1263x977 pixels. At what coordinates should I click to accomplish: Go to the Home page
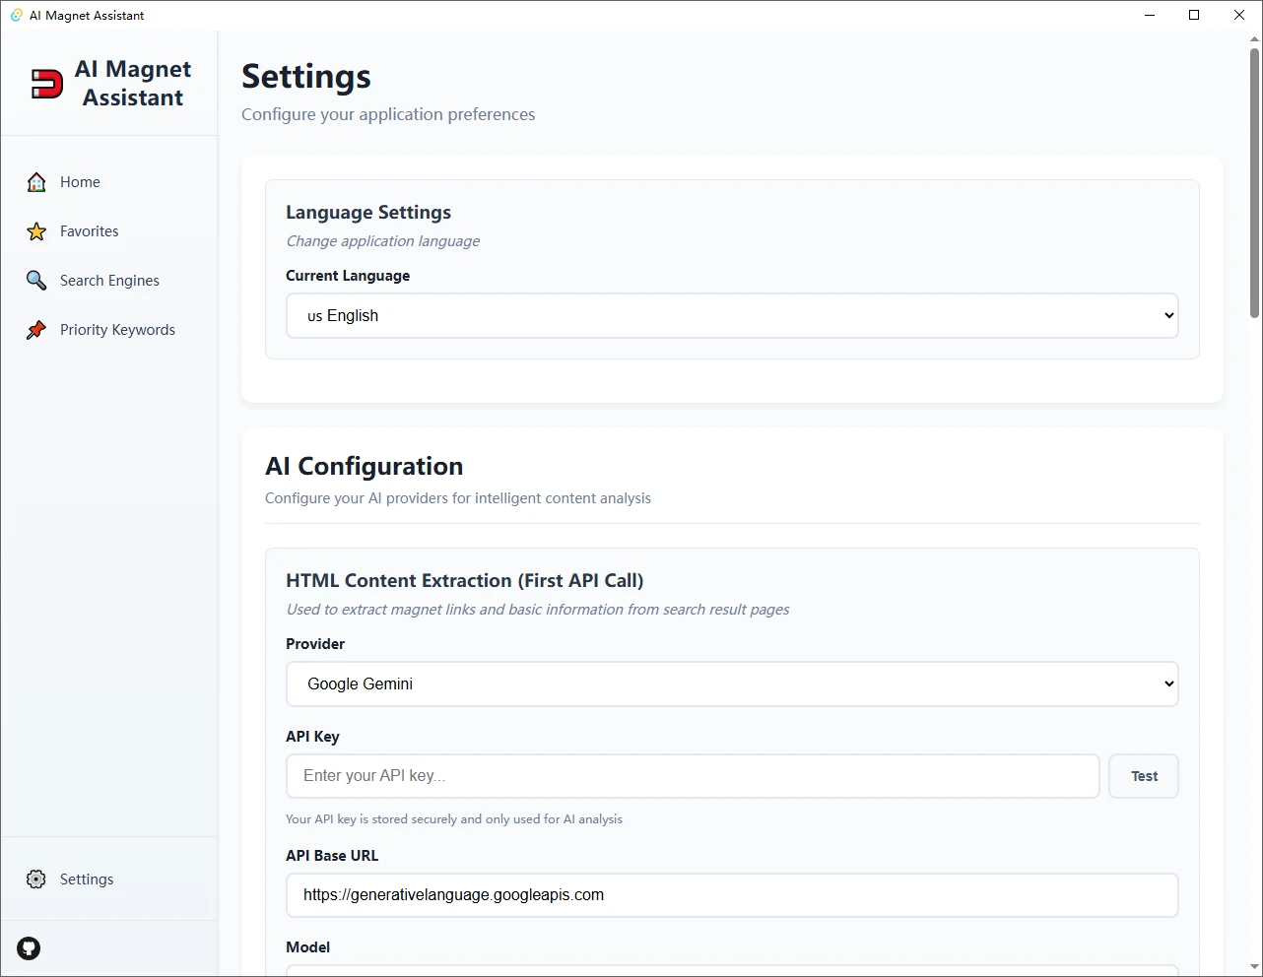[80, 182]
